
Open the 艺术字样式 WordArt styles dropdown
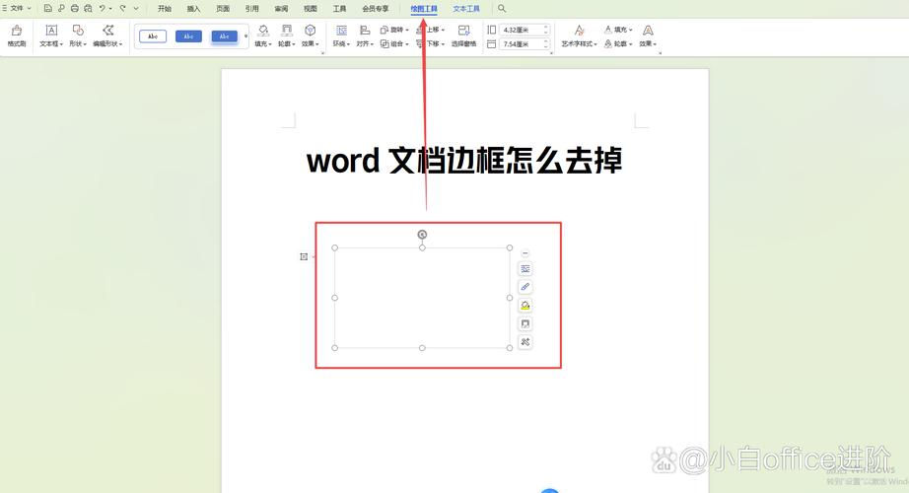(x=579, y=35)
